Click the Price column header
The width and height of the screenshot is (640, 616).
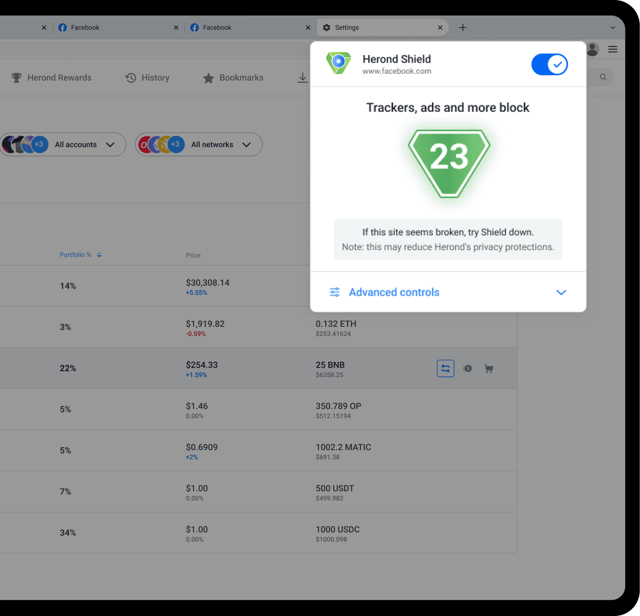(193, 255)
